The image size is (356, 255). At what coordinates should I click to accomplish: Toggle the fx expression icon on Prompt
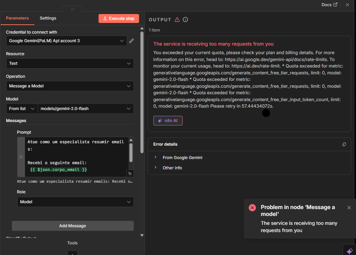(21, 157)
